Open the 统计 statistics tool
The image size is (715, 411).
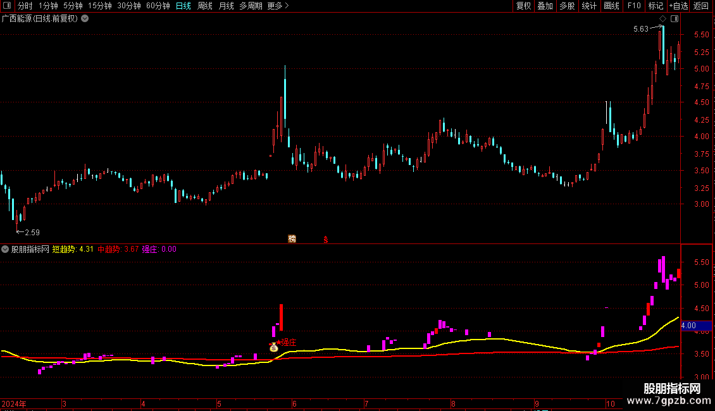(x=589, y=6)
